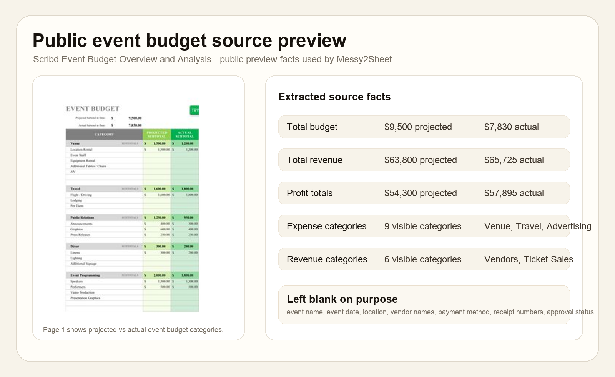Select the 'Profit totals' label
The width and height of the screenshot is (615, 377).
click(x=310, y=193)
